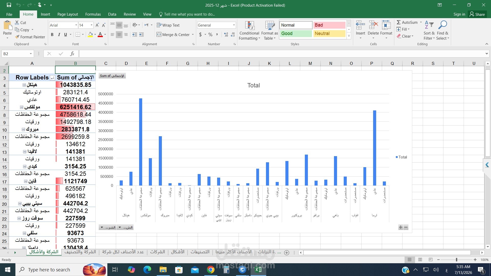Click the Fill Color bucket swatch
Image resolution: width=491 pixels, height=276 pixels.
[x=90, y=34]
